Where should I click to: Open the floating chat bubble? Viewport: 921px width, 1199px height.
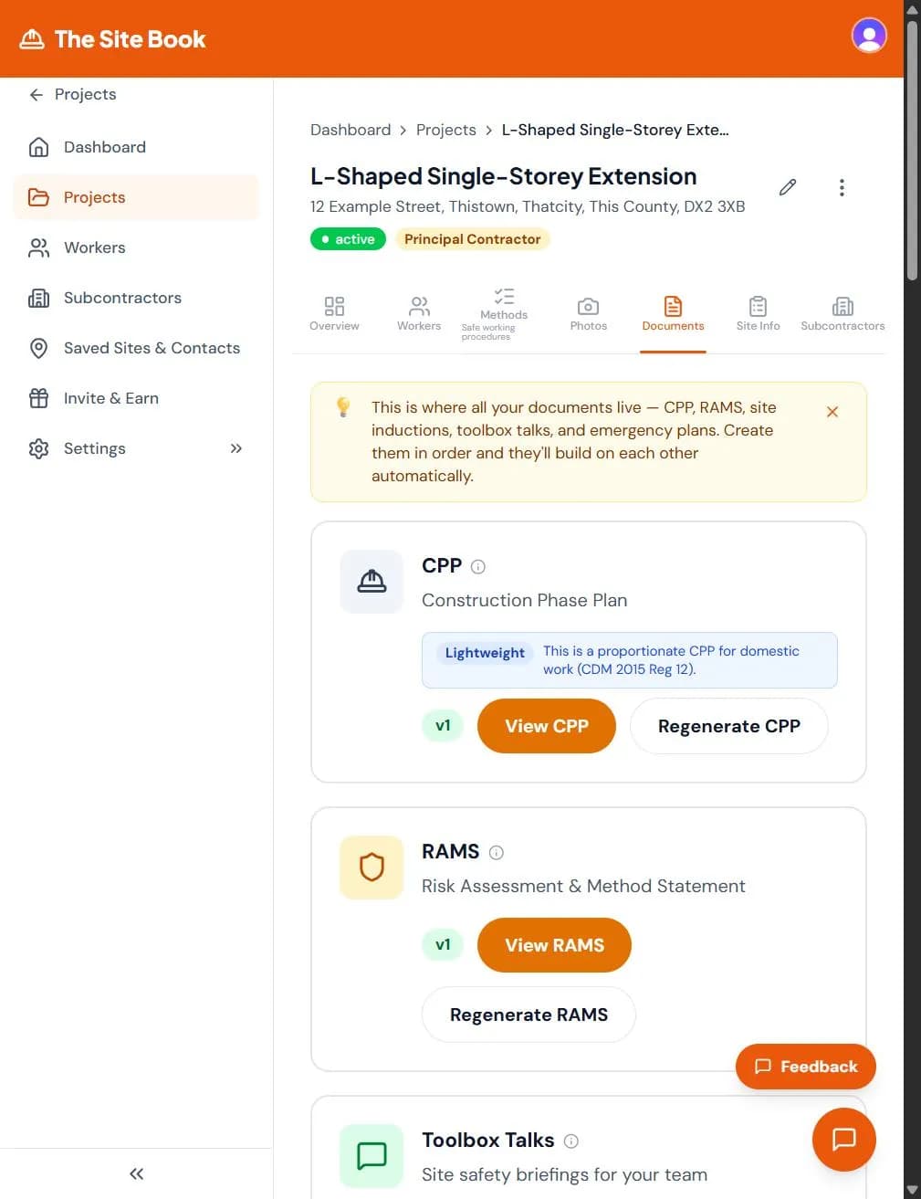click(x=843, y=1139)
